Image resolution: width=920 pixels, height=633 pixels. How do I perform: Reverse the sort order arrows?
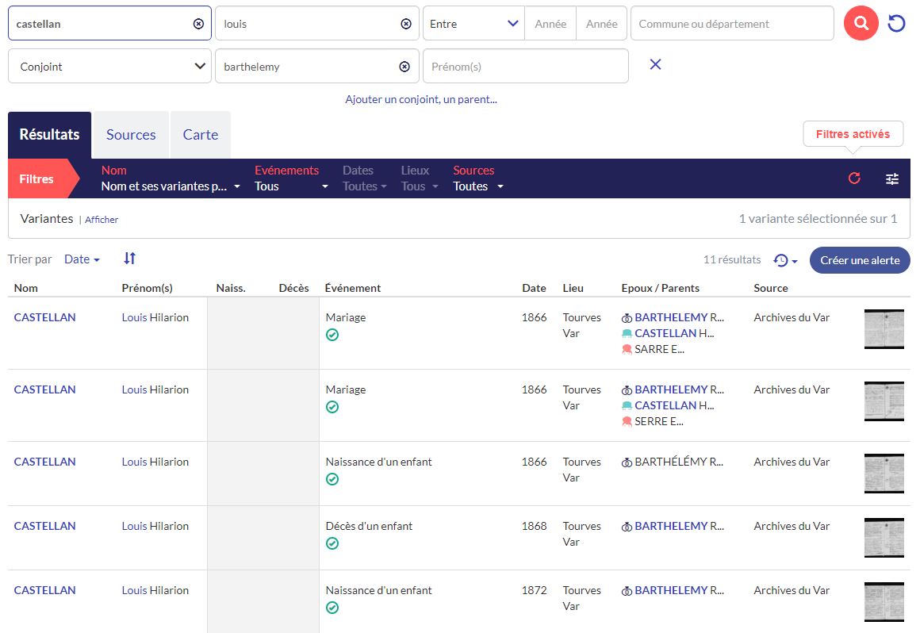tap(130, 259)
